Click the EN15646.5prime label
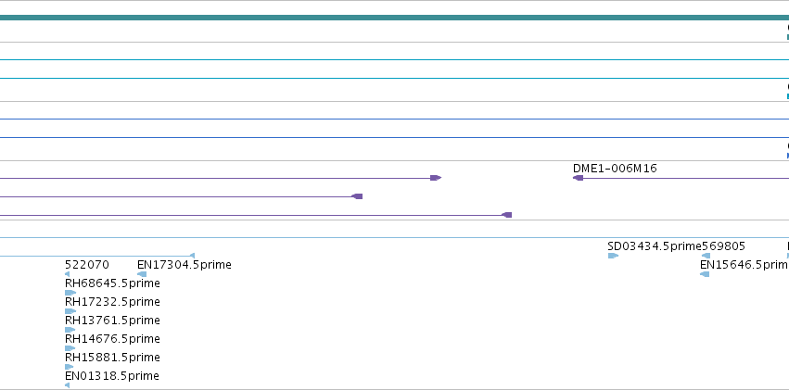Screen dimensions: 789x390 point(744,265)
